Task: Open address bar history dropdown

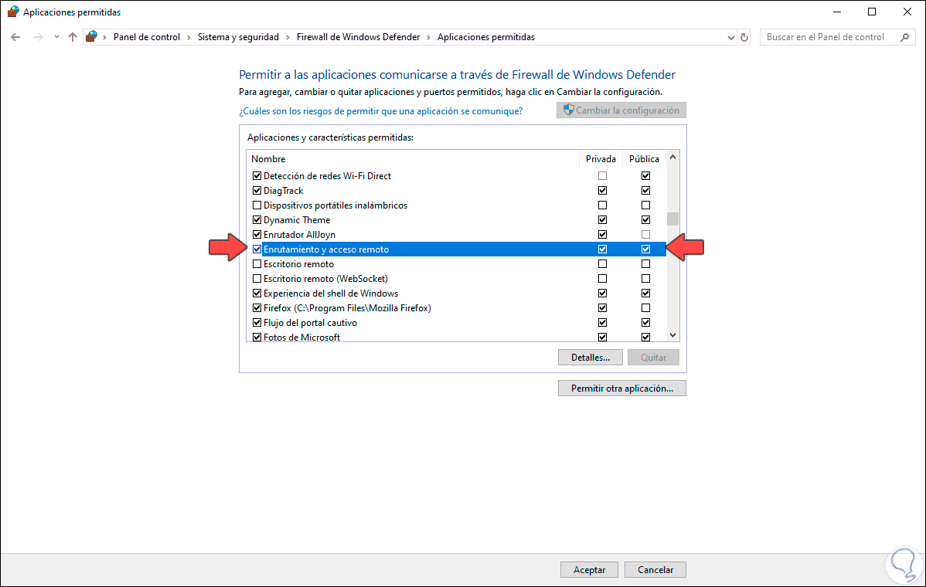Action: pos(730,37)
